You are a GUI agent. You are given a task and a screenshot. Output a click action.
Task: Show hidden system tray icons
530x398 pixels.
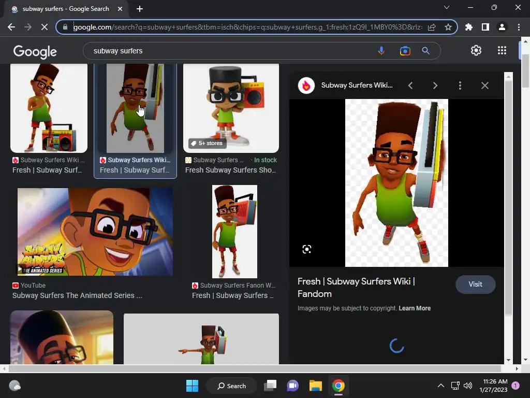(x=441, y=386)
